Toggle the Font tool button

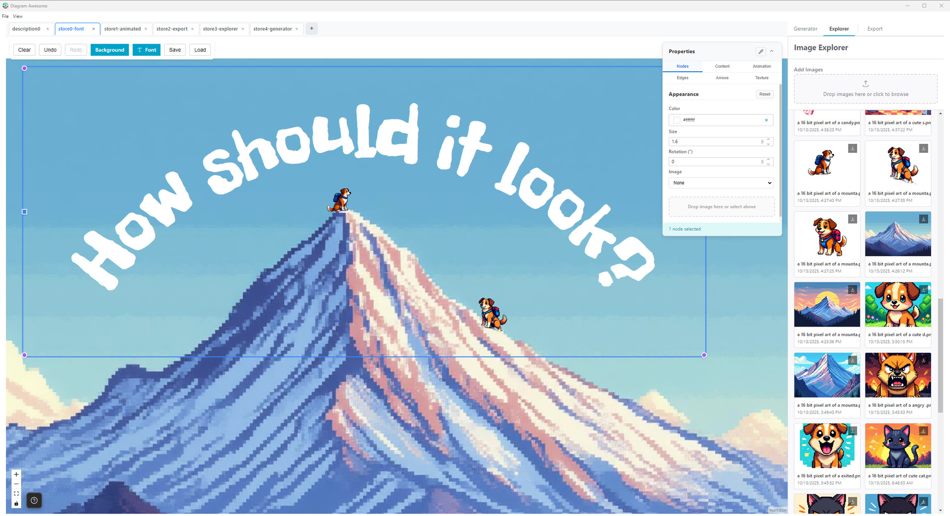(146, 50)
